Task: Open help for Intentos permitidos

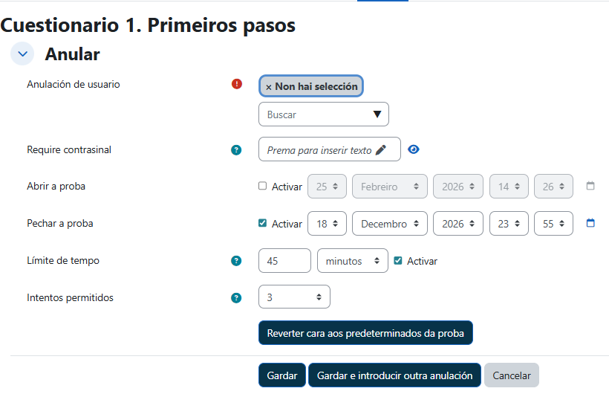Action: [x=236, y=297]
